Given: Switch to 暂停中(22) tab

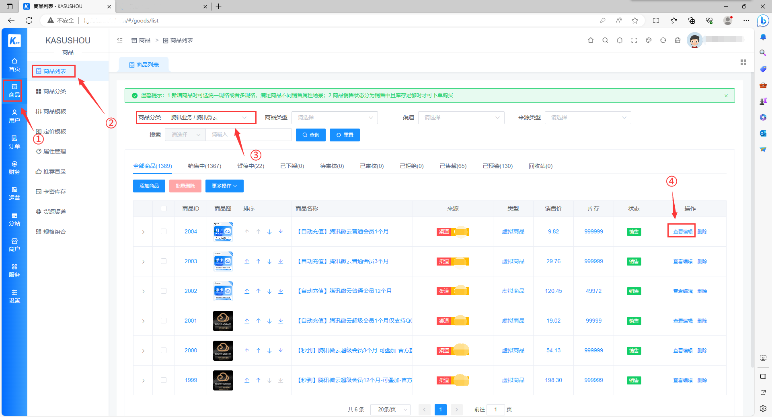Looking at the screenshot, I should point(250,166).
